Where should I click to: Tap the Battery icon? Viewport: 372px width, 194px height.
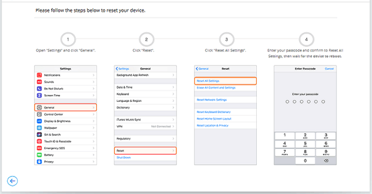coord(39,155)
